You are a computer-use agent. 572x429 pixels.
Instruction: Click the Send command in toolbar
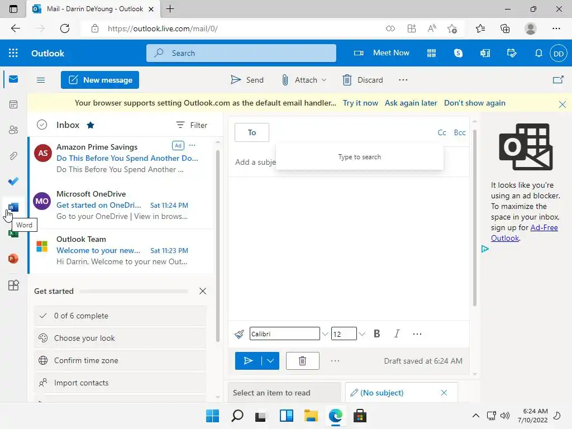pyautogui.click(x=247, y=80)
